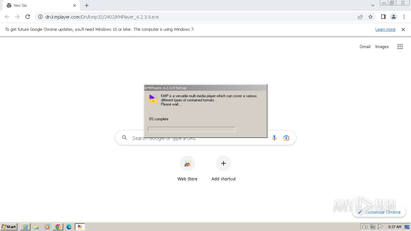
Task: Open the Chrome profile avatar
Action: 394,17
